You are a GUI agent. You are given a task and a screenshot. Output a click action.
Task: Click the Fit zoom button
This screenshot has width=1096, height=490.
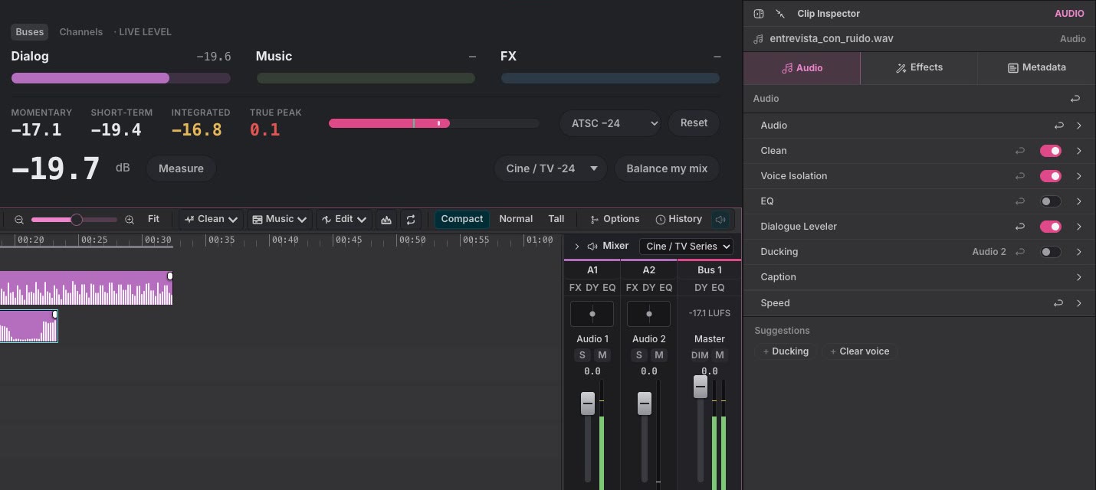pyautogui.click(x=153, y=220)
